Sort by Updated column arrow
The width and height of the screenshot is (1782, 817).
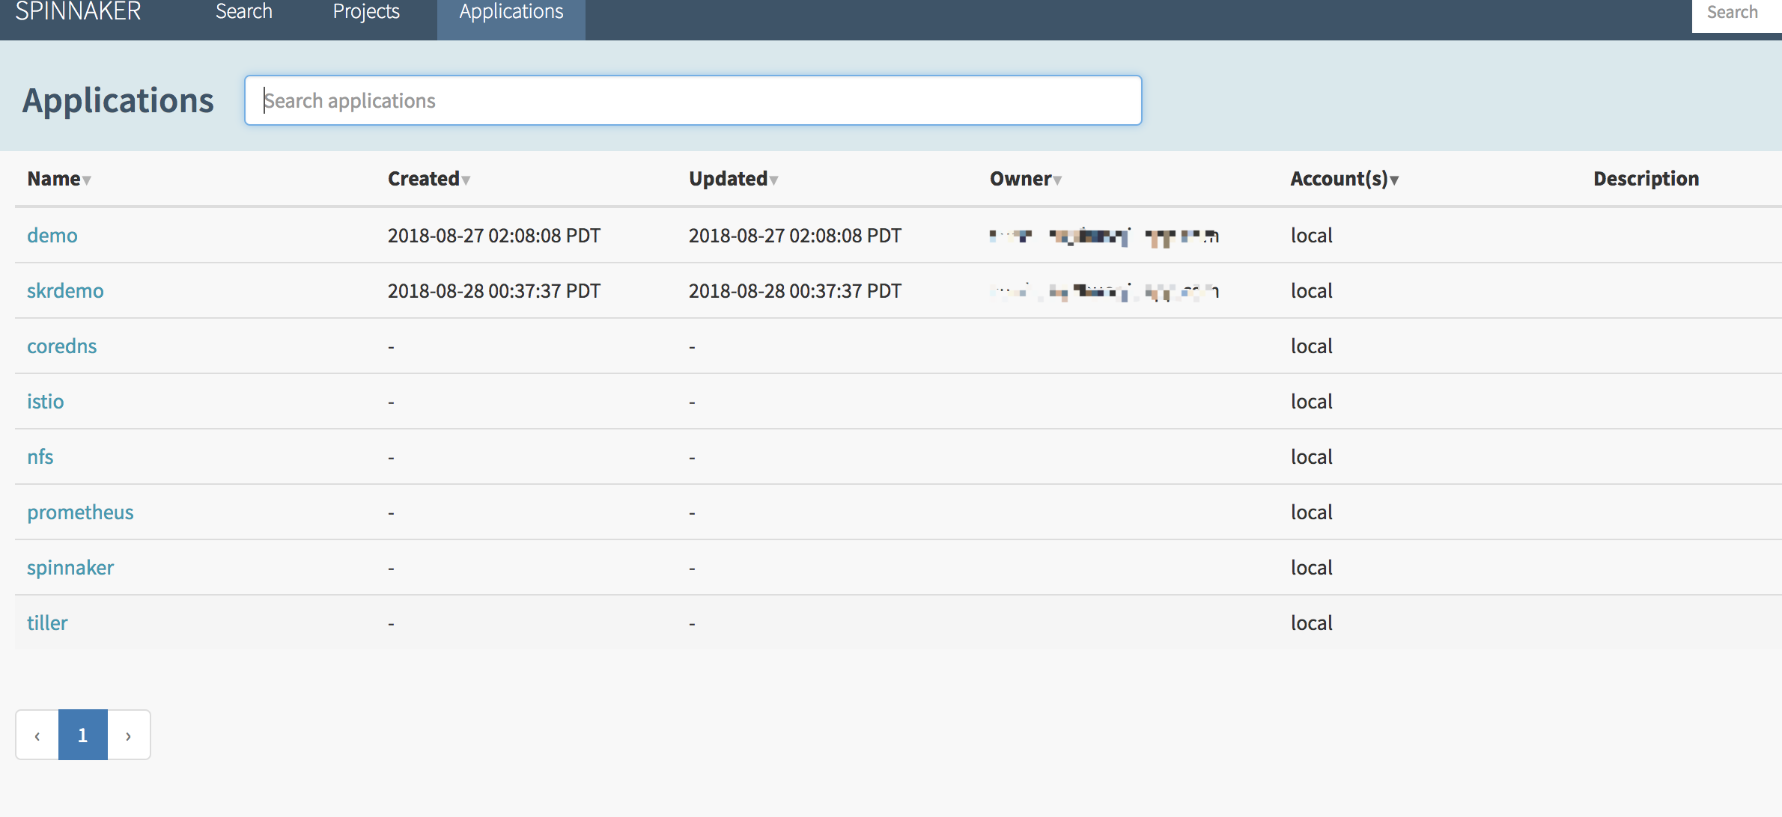774,180
